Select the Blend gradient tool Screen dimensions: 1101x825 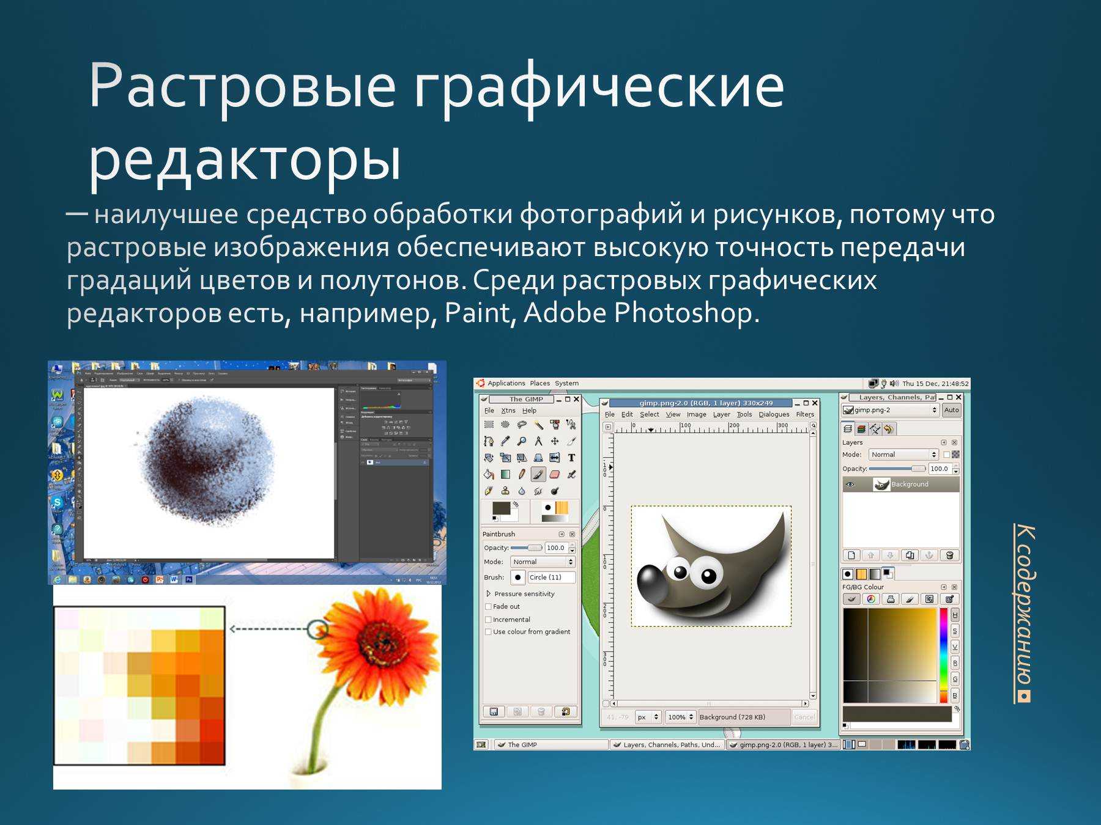(505, 474)
